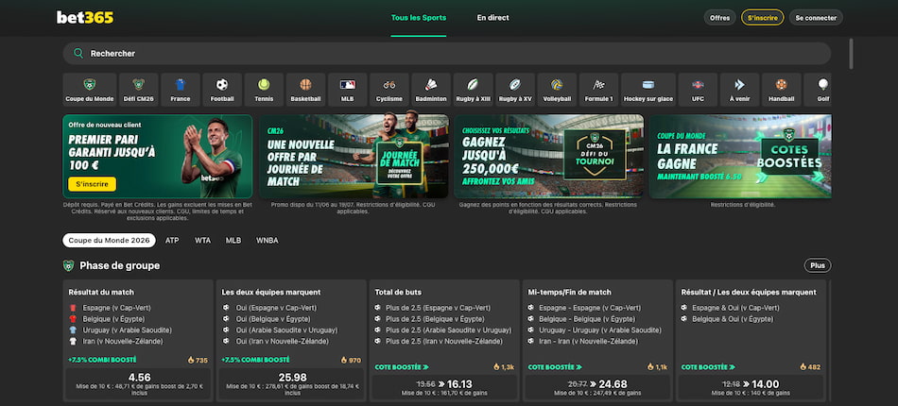898x406 pixels.
Task: Add the boosted 14.00 odds bet
Action: 751,387
